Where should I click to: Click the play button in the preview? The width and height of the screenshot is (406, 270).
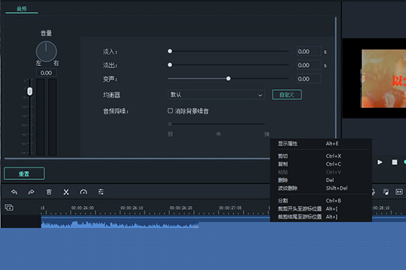[380, 162]
